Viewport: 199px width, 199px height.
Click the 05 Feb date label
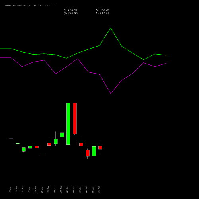pos(93,189)
